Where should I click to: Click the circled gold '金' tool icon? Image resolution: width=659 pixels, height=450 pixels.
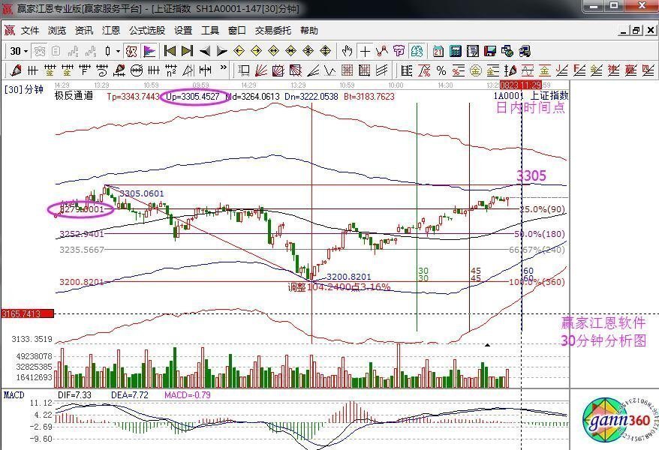tap(475, 70)
